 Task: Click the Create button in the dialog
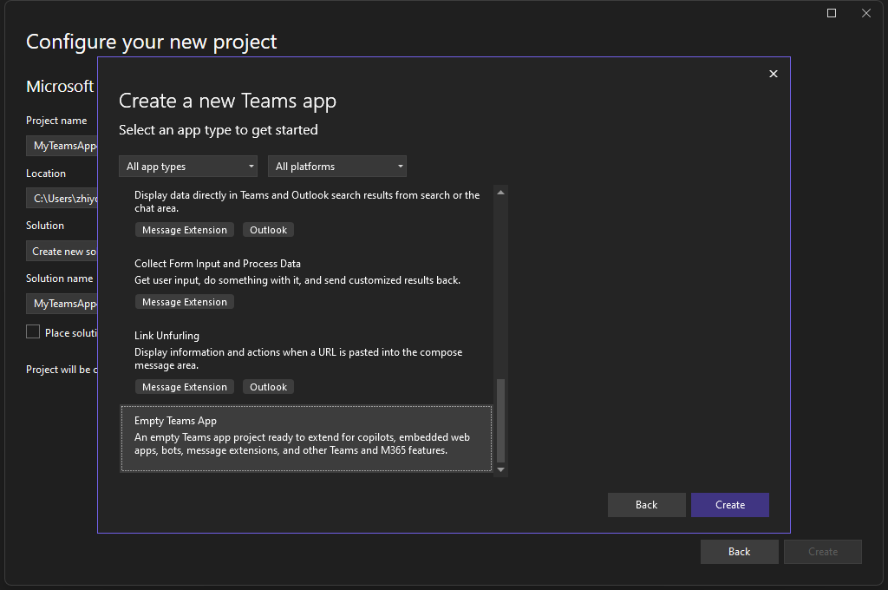click(x=729, y=504)
